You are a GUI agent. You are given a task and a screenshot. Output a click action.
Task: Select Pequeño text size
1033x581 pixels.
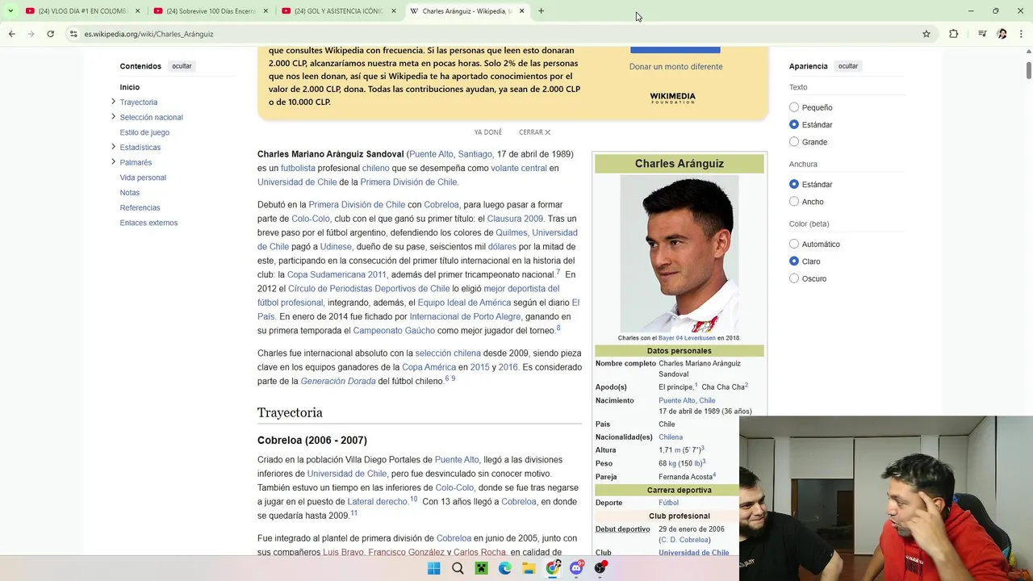click(794, 107)
